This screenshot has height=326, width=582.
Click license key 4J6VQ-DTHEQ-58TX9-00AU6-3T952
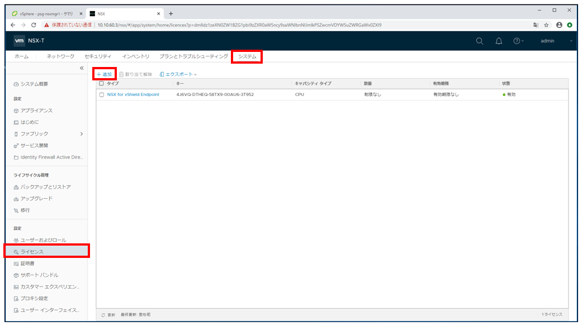click(x=215, y=94)
